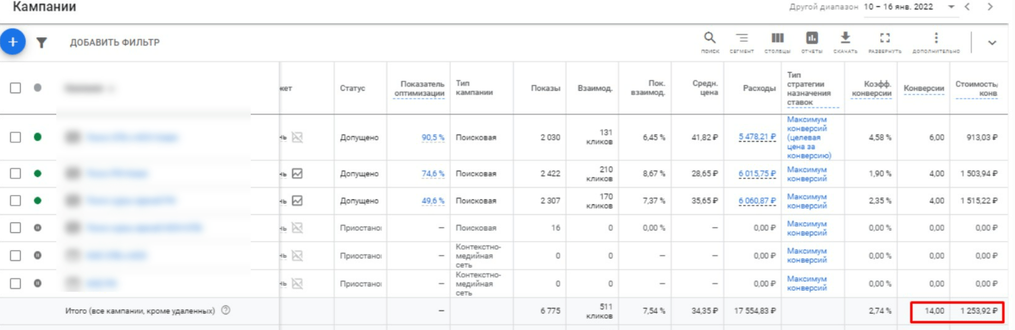Open the 90,5 % optimization score link
This screenshot has width=1015, height=330.
tap(433, 137)
